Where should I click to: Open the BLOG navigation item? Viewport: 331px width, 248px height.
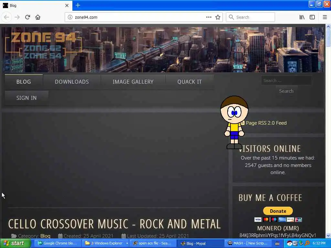pyautogui.click(x=24, y=82)
